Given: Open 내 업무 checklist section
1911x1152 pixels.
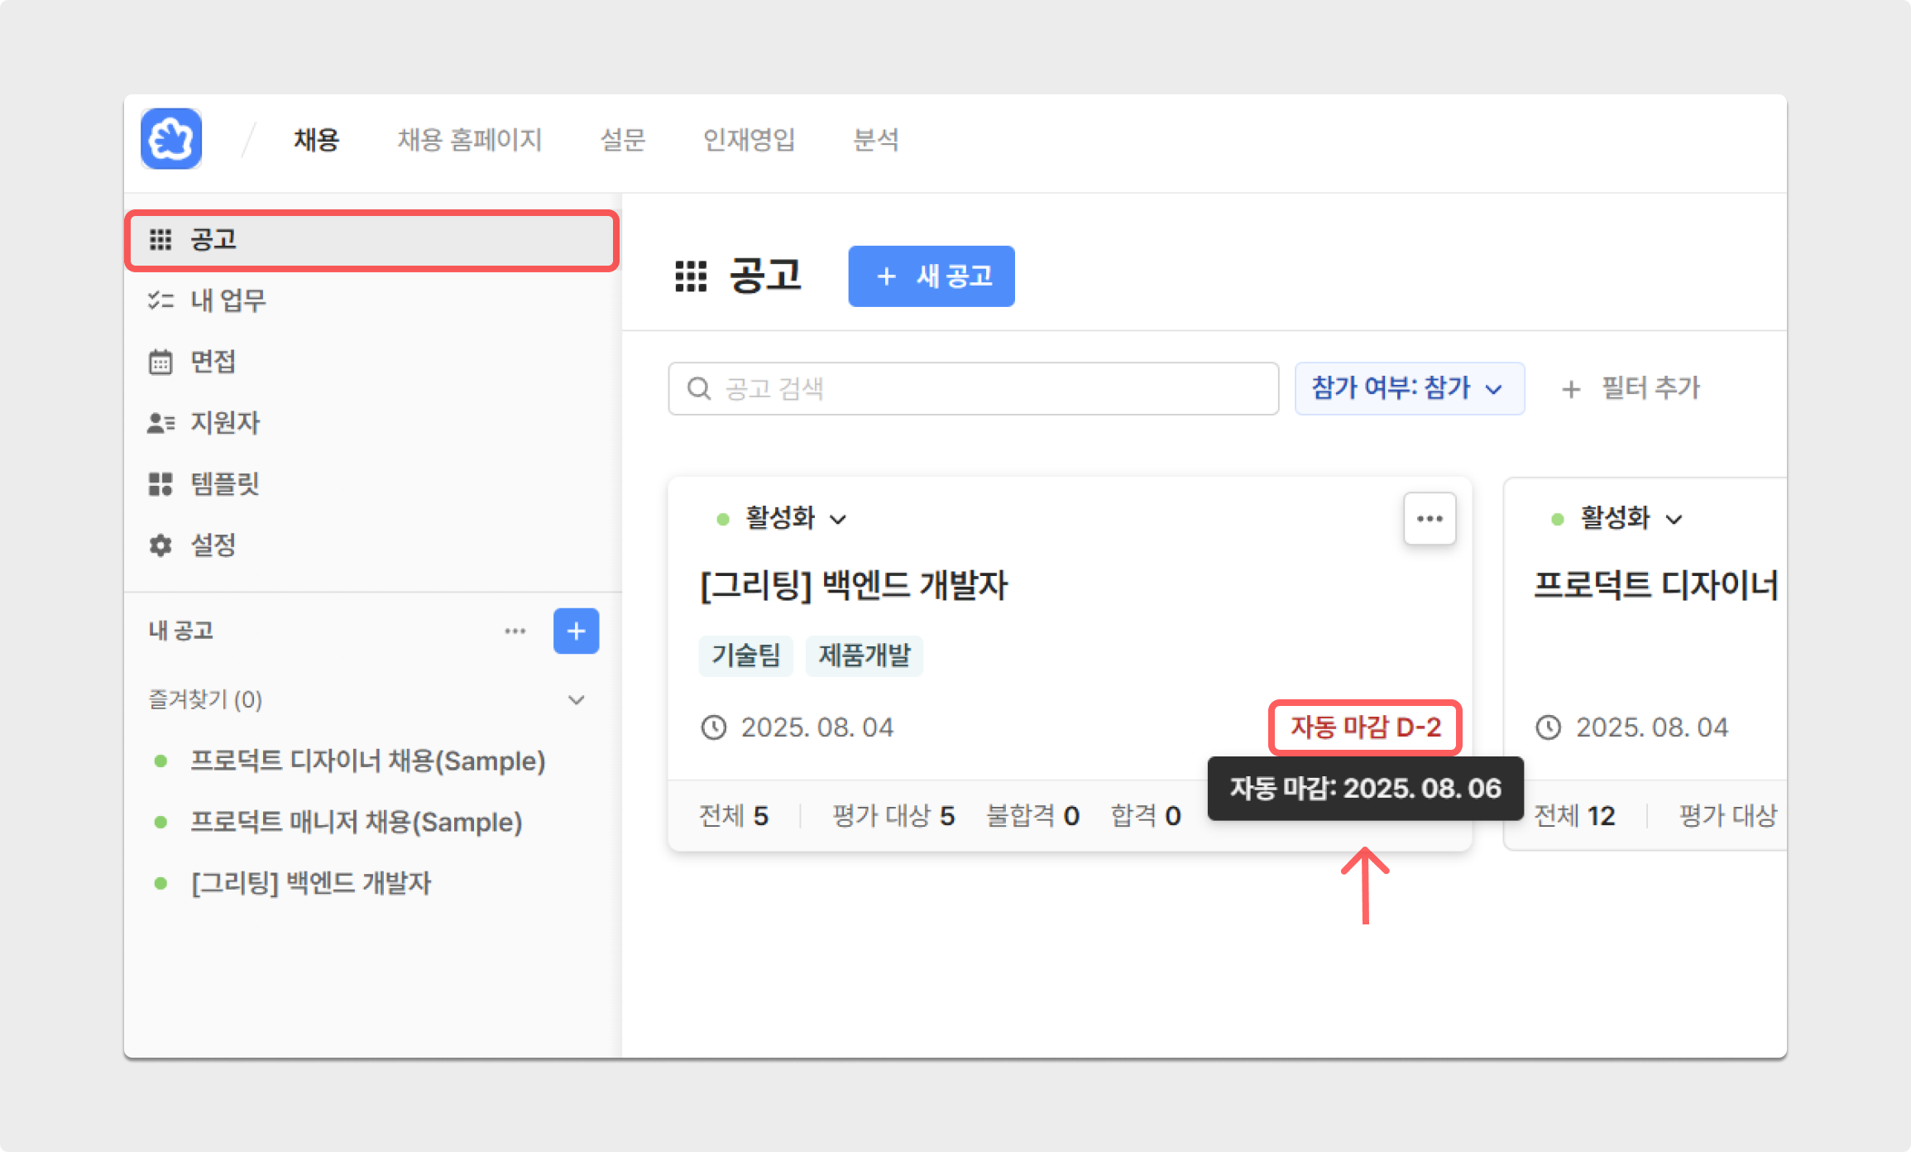Looking at the screenshot, I should click(x=227, y=300).
